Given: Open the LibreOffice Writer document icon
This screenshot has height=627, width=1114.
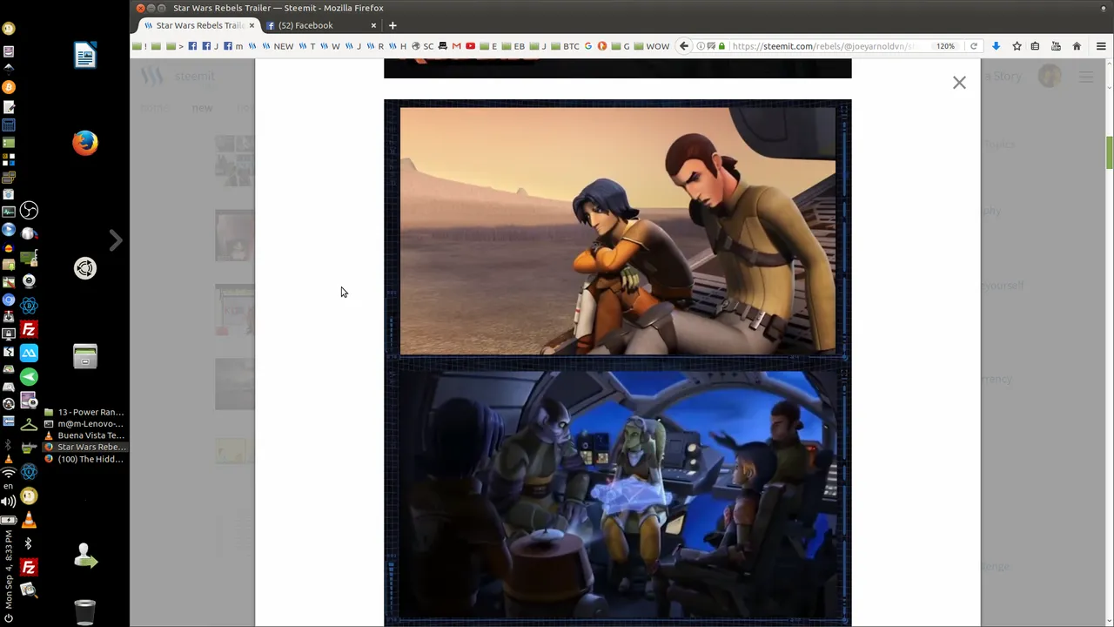Looking at the screenshot, I should click(85, 56).
